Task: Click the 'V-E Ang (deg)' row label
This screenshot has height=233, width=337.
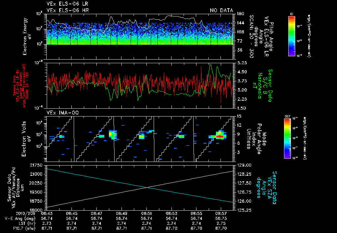Action: click(20, 219)
